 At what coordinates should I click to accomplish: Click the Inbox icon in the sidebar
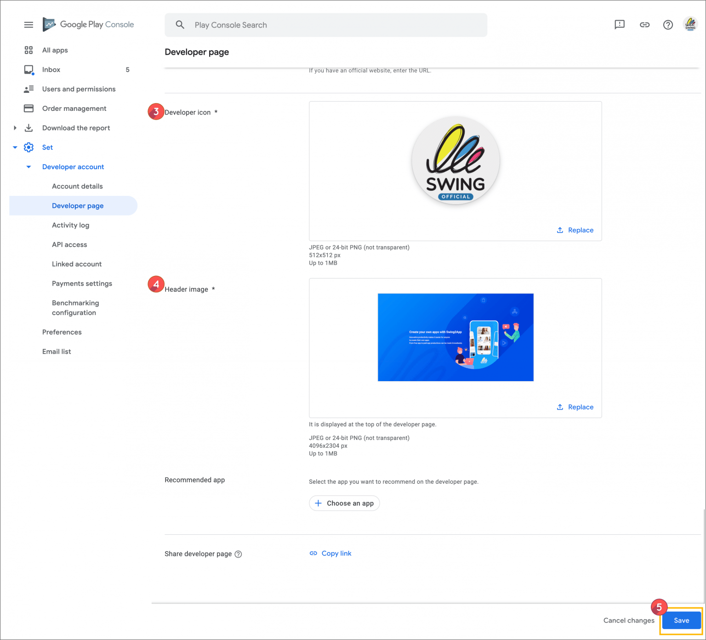pos(28,69)
